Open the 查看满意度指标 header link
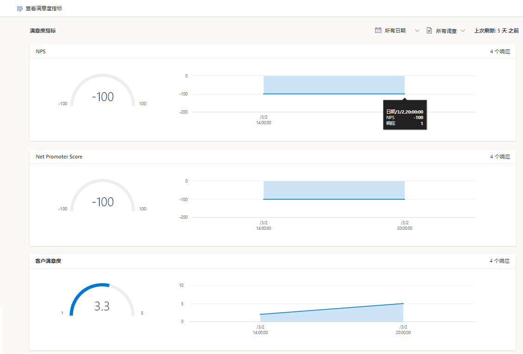 [44, 9]
